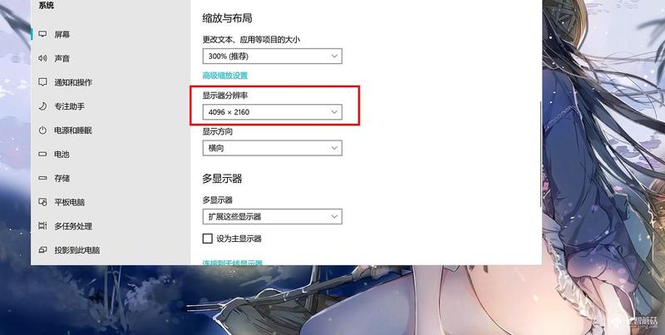Select the projecting to this PC icon
The width and height of the screenshot is (665, 335).
(42, 249)
